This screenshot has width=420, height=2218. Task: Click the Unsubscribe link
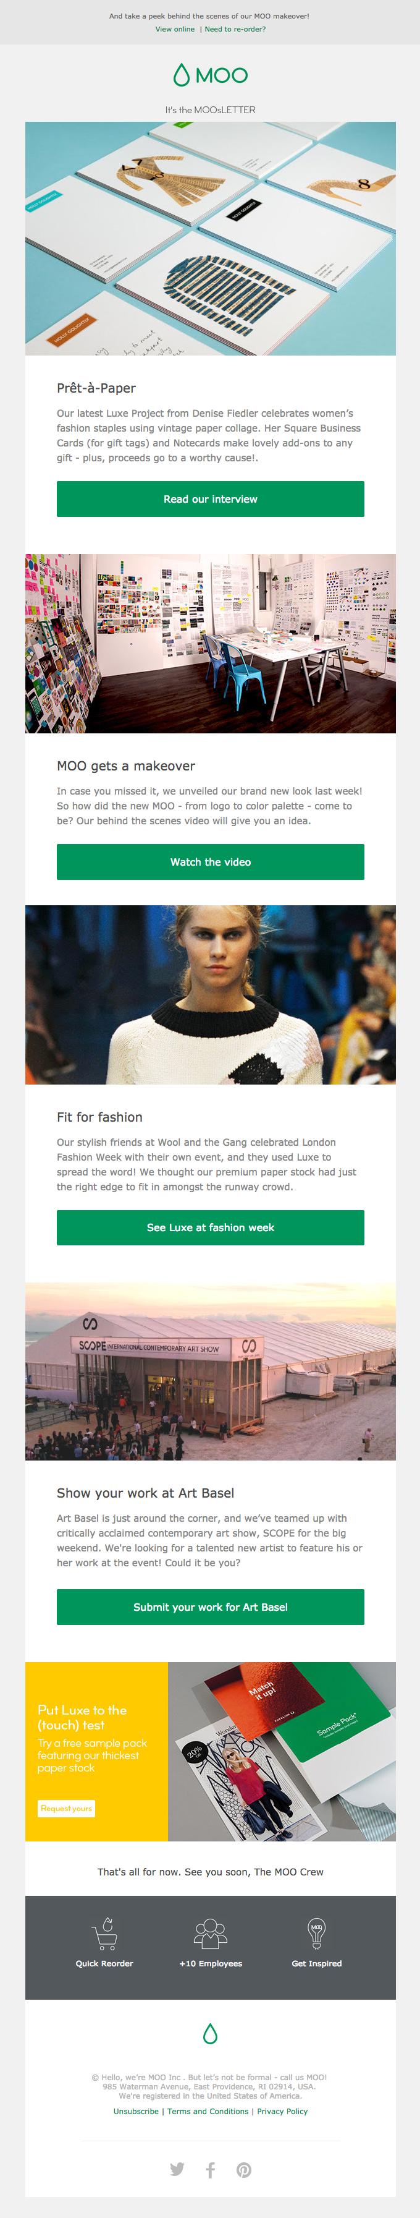136,2111
